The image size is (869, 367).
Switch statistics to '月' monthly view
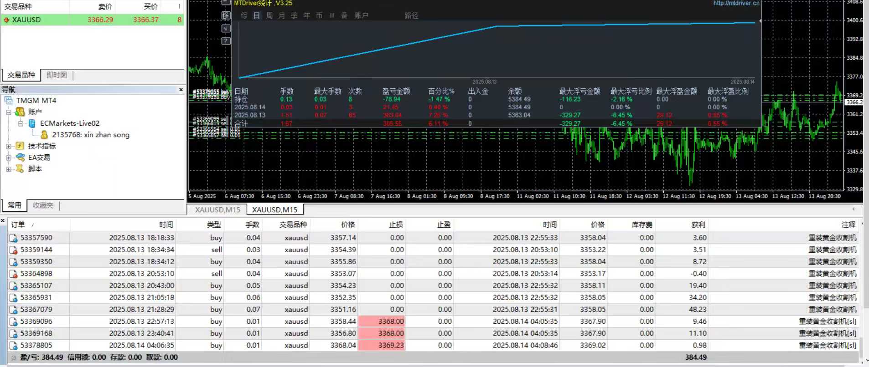click(x=282, y=15)
